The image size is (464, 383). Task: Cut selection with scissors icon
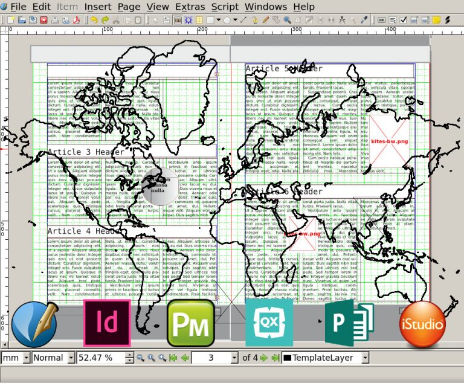tap(116, 20)
